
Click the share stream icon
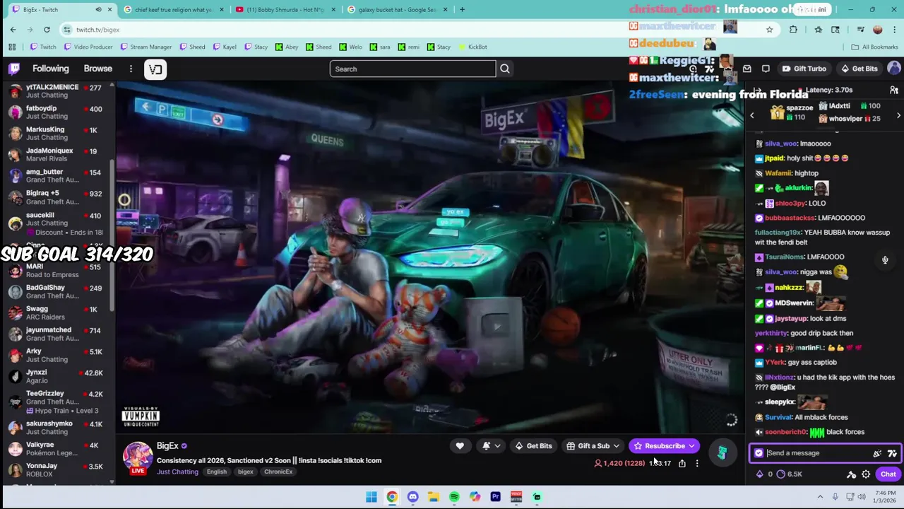[x=682, y=464]
